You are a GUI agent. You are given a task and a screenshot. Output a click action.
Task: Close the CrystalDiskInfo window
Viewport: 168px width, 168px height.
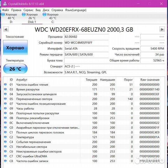coord(161,4)
